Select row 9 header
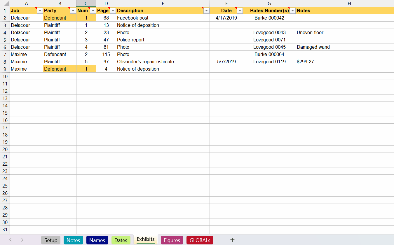Screen dimensions: 394x245 coord(5,69)
